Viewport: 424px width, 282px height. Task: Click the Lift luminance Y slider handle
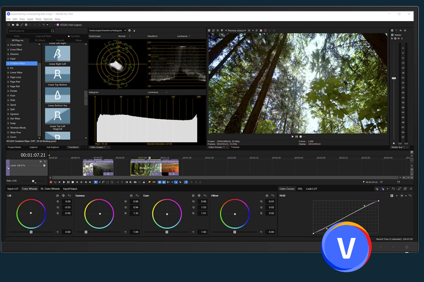(x=31, y=232)
